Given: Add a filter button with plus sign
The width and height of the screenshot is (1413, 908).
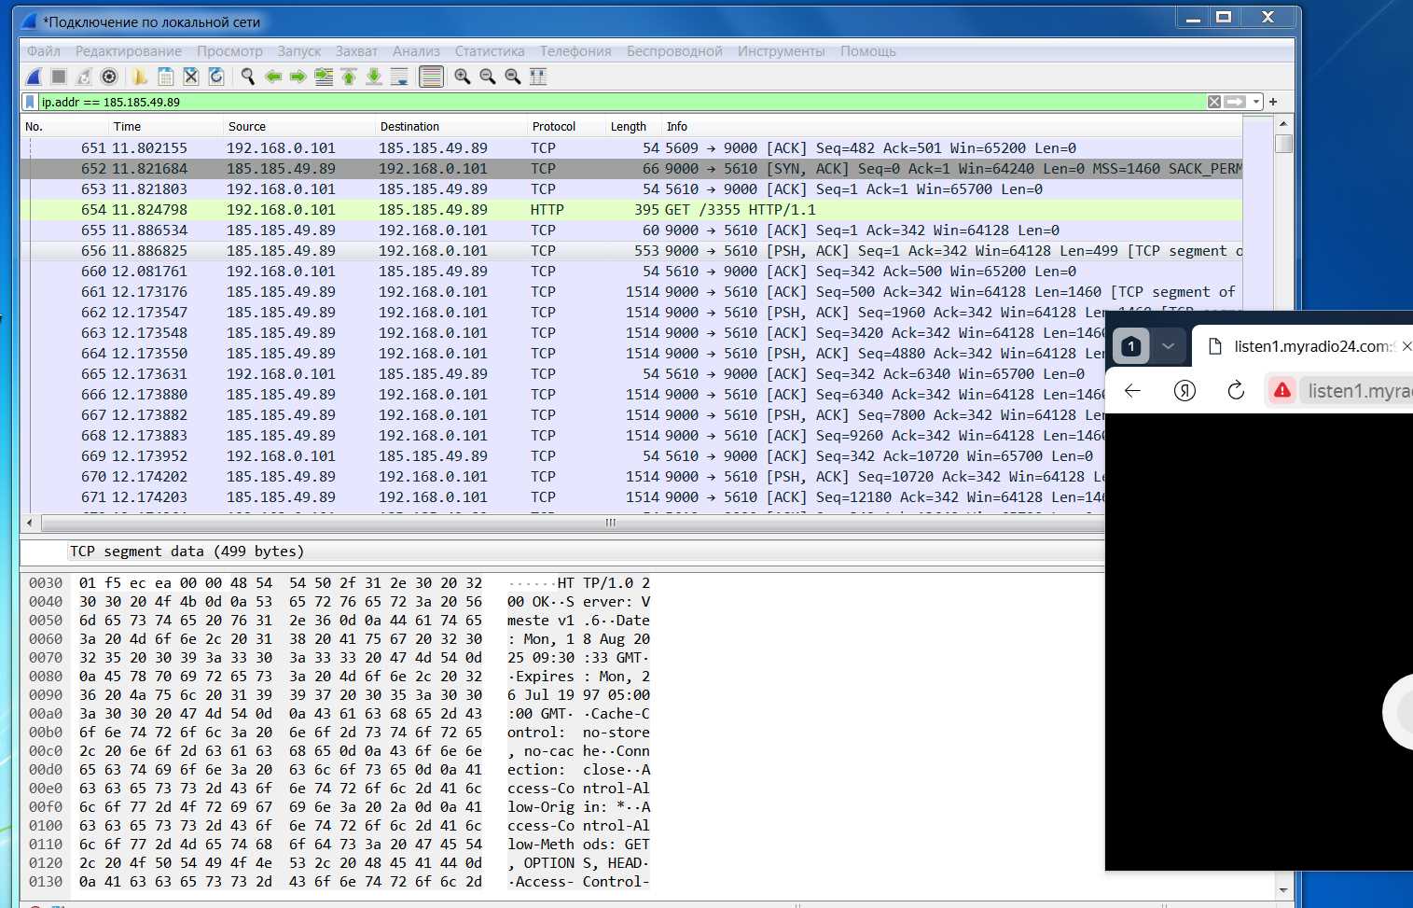Looking at the screenshot, I should pos(1273,102).
